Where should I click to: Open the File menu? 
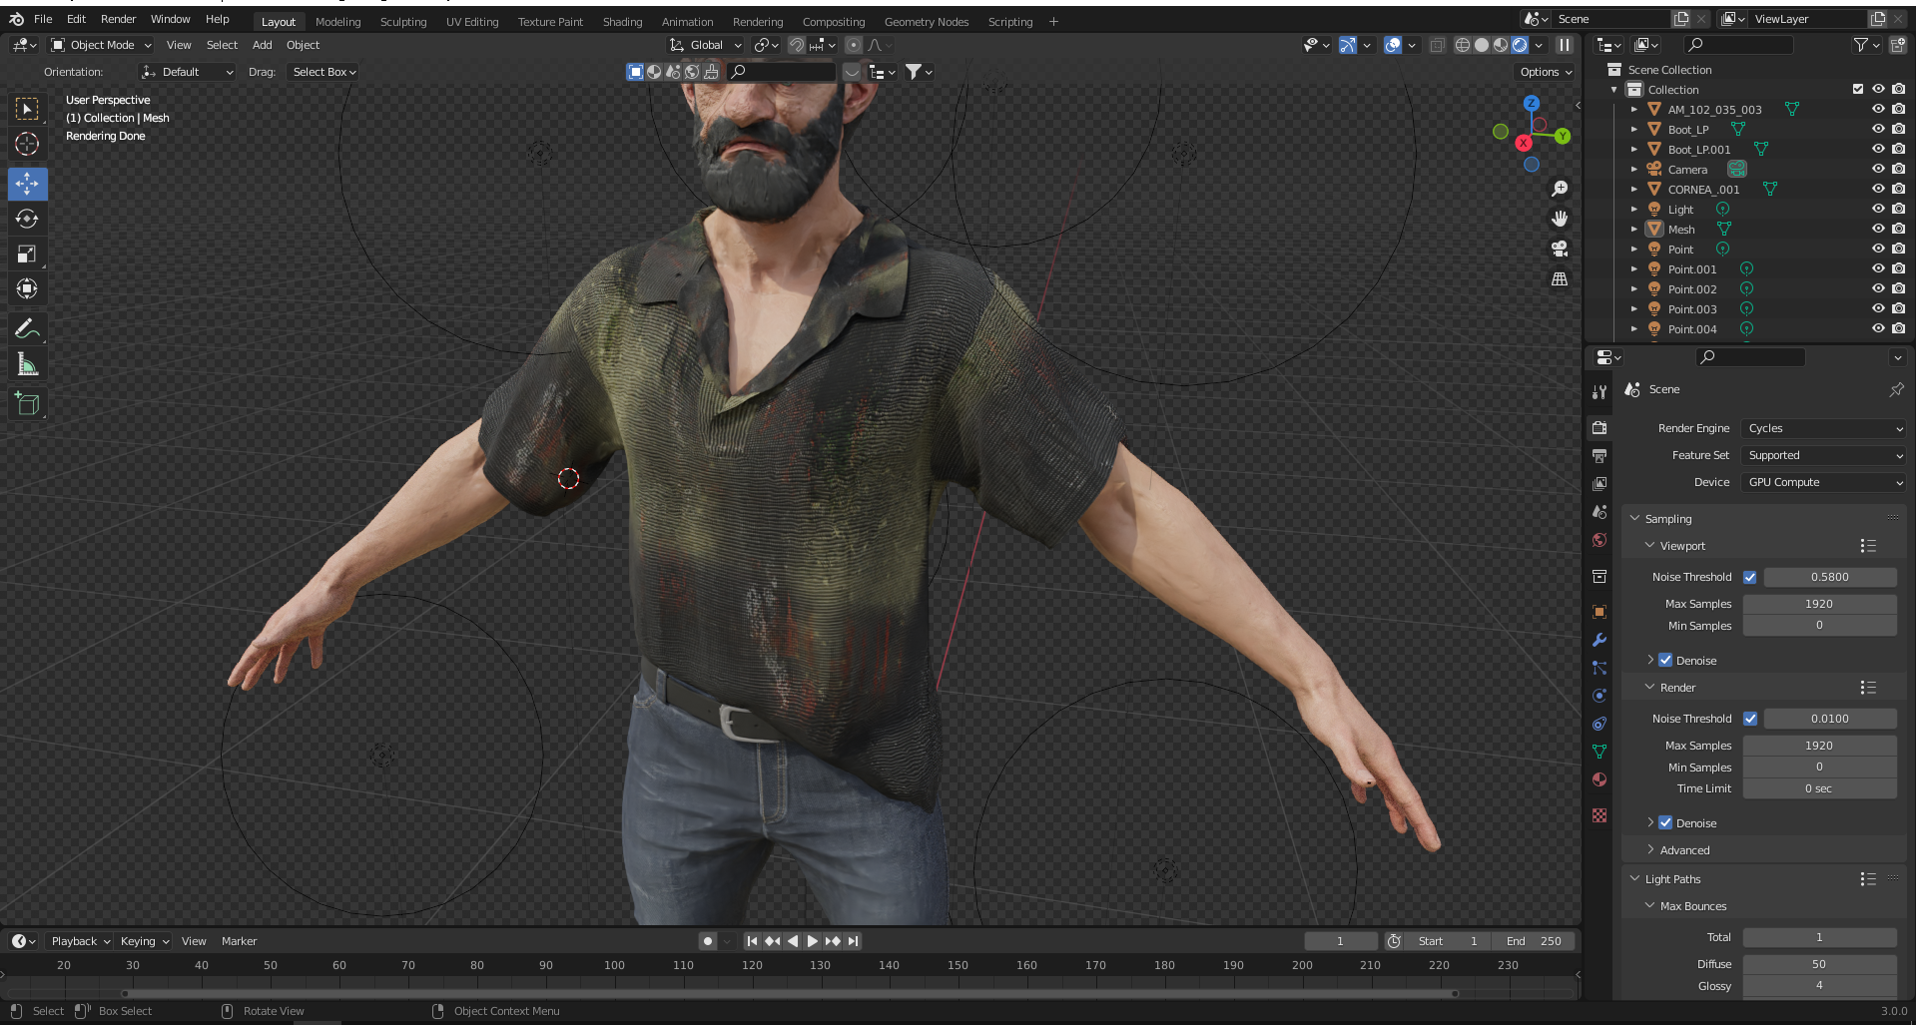tap(43, 19)
